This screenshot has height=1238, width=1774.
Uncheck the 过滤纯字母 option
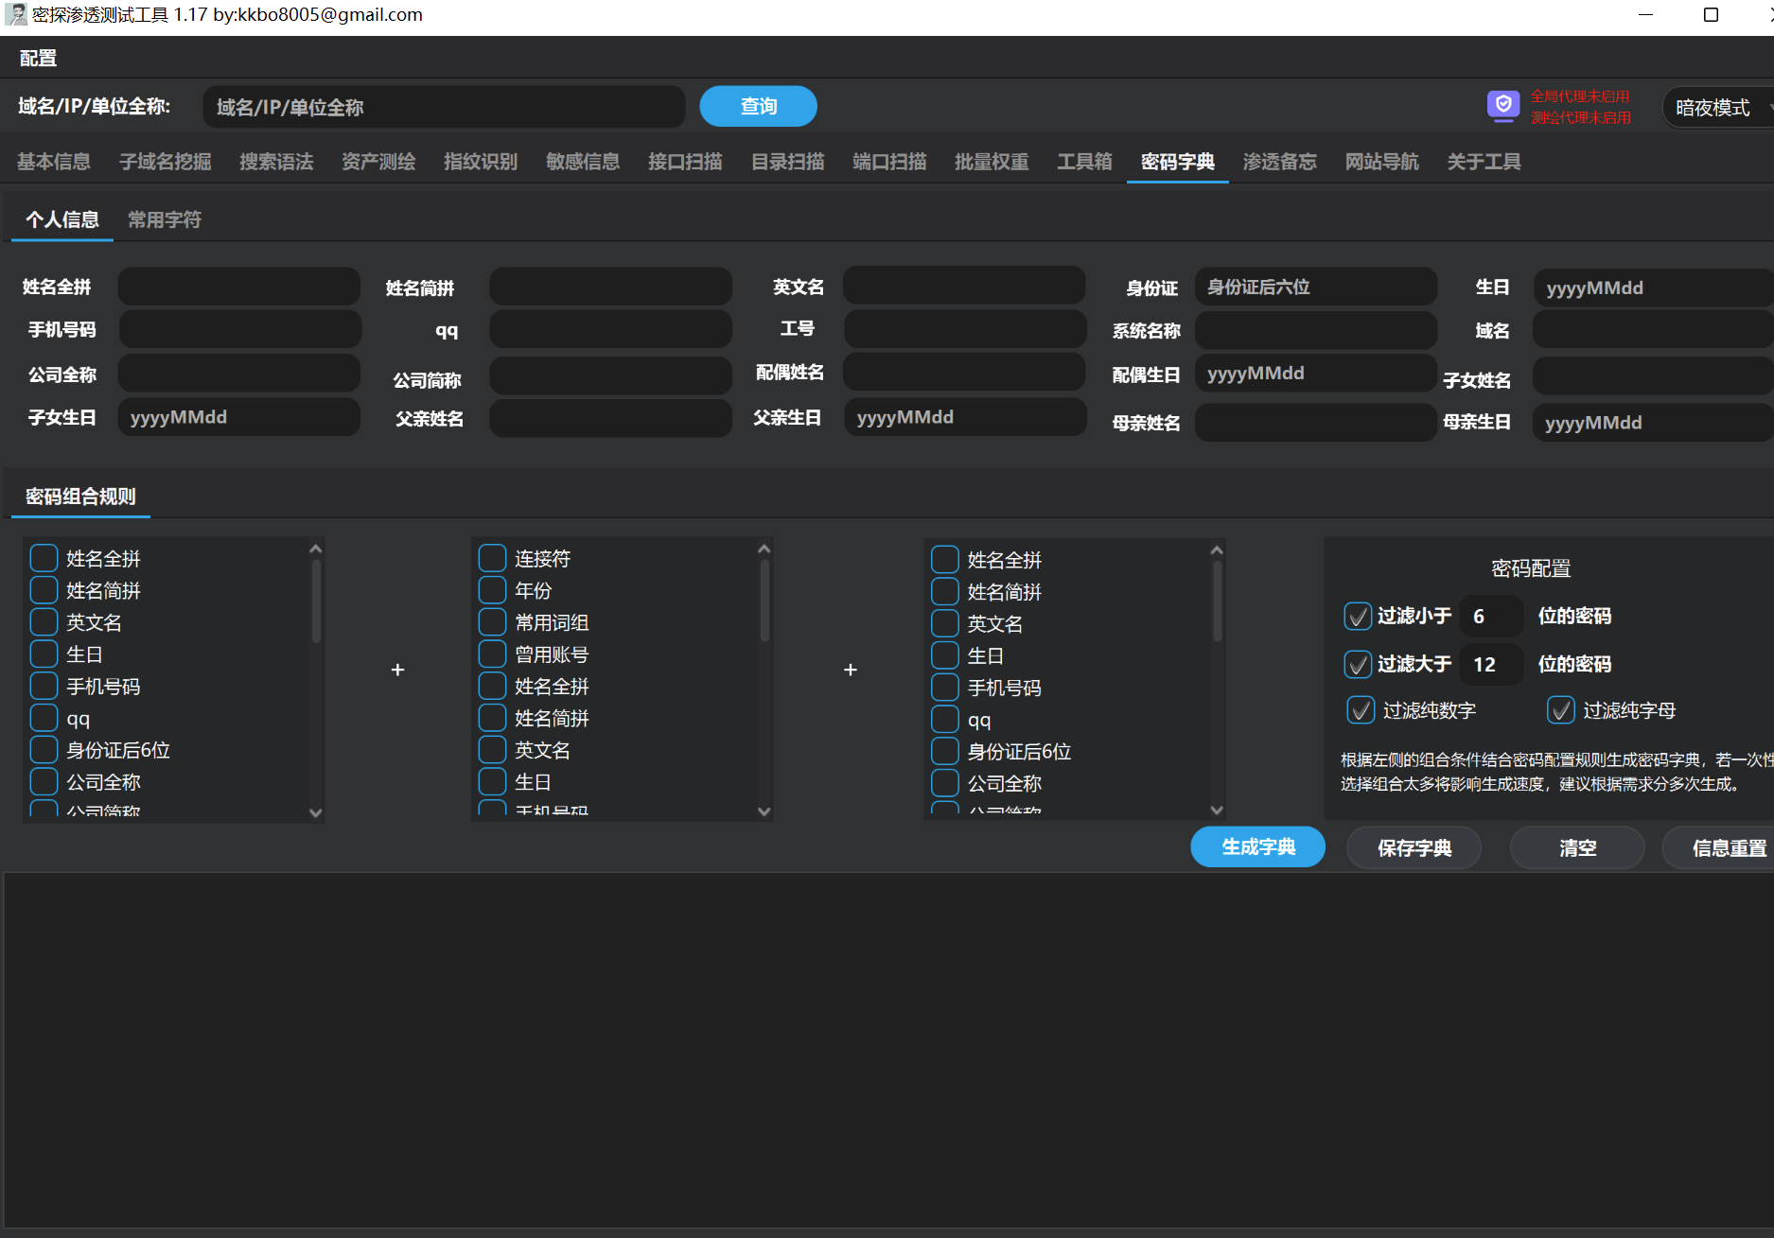pos(1561,709)
